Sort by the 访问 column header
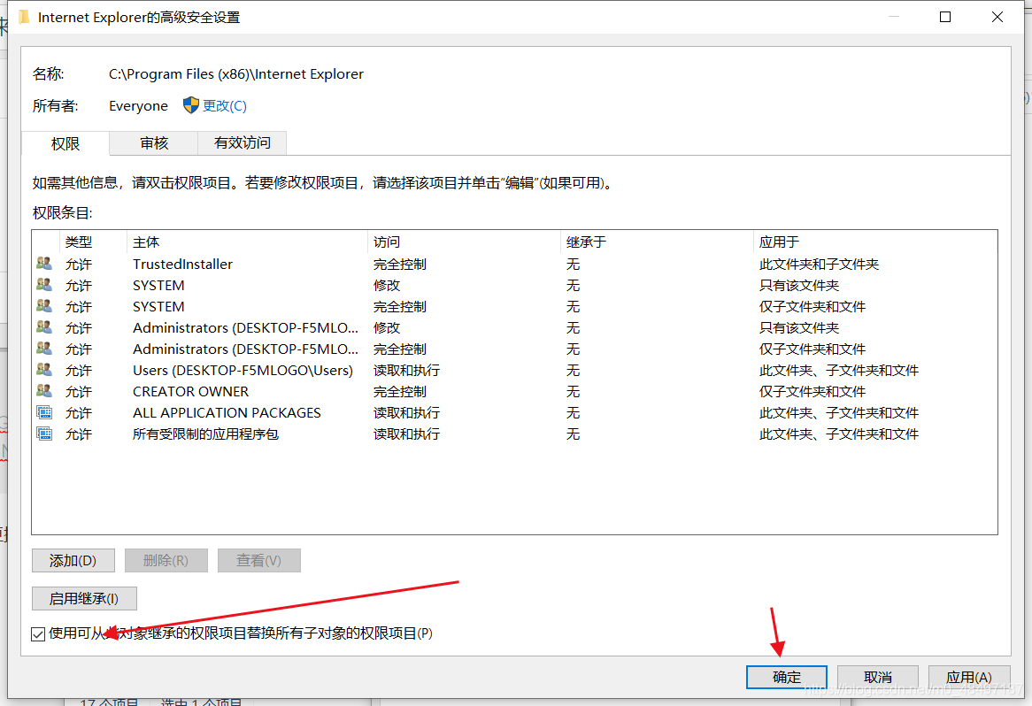The image size is (1032, 706). coord(464,242)
